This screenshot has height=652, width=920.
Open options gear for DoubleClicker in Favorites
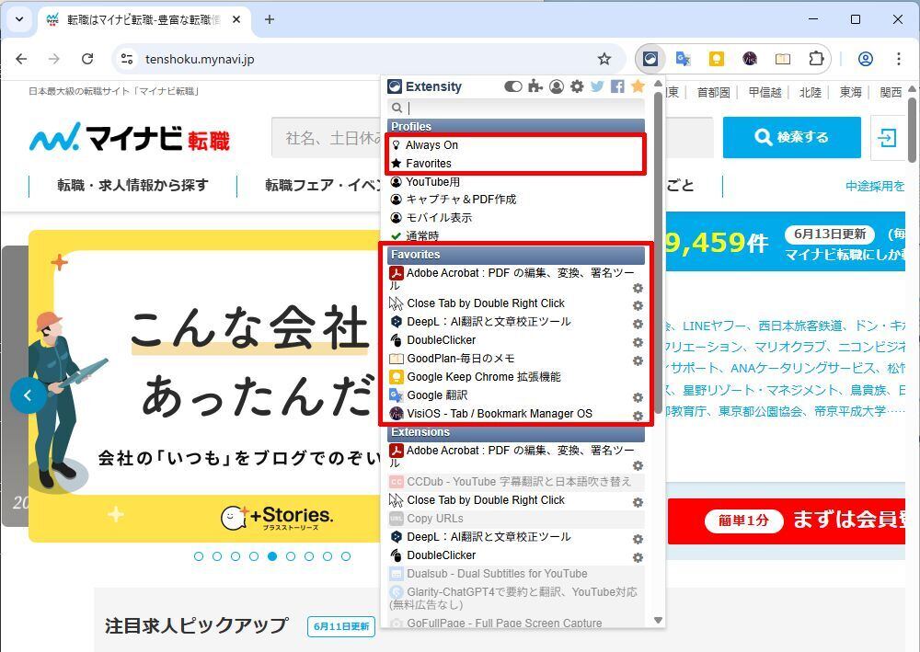coord(638,342)
